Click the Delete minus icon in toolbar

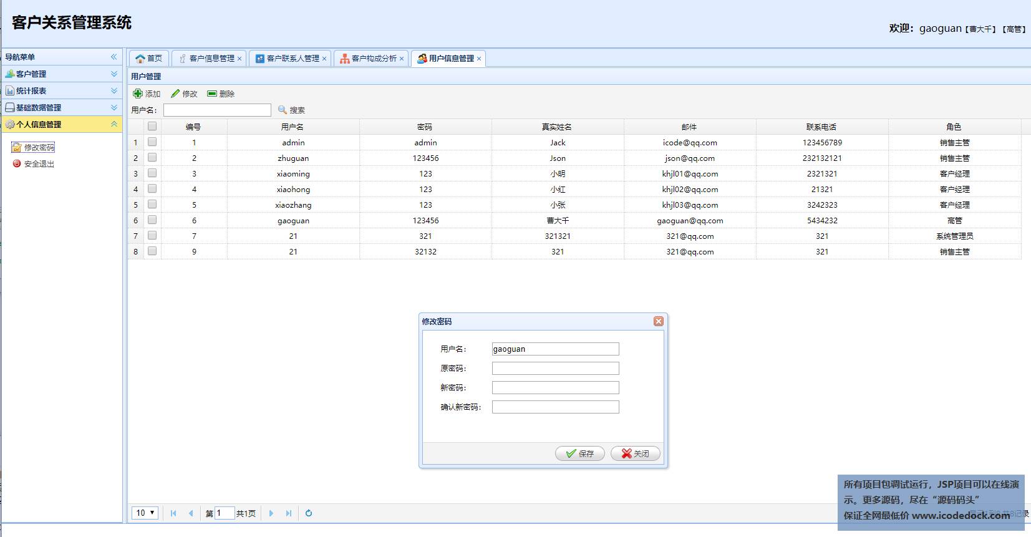click(x=212, y=94)
